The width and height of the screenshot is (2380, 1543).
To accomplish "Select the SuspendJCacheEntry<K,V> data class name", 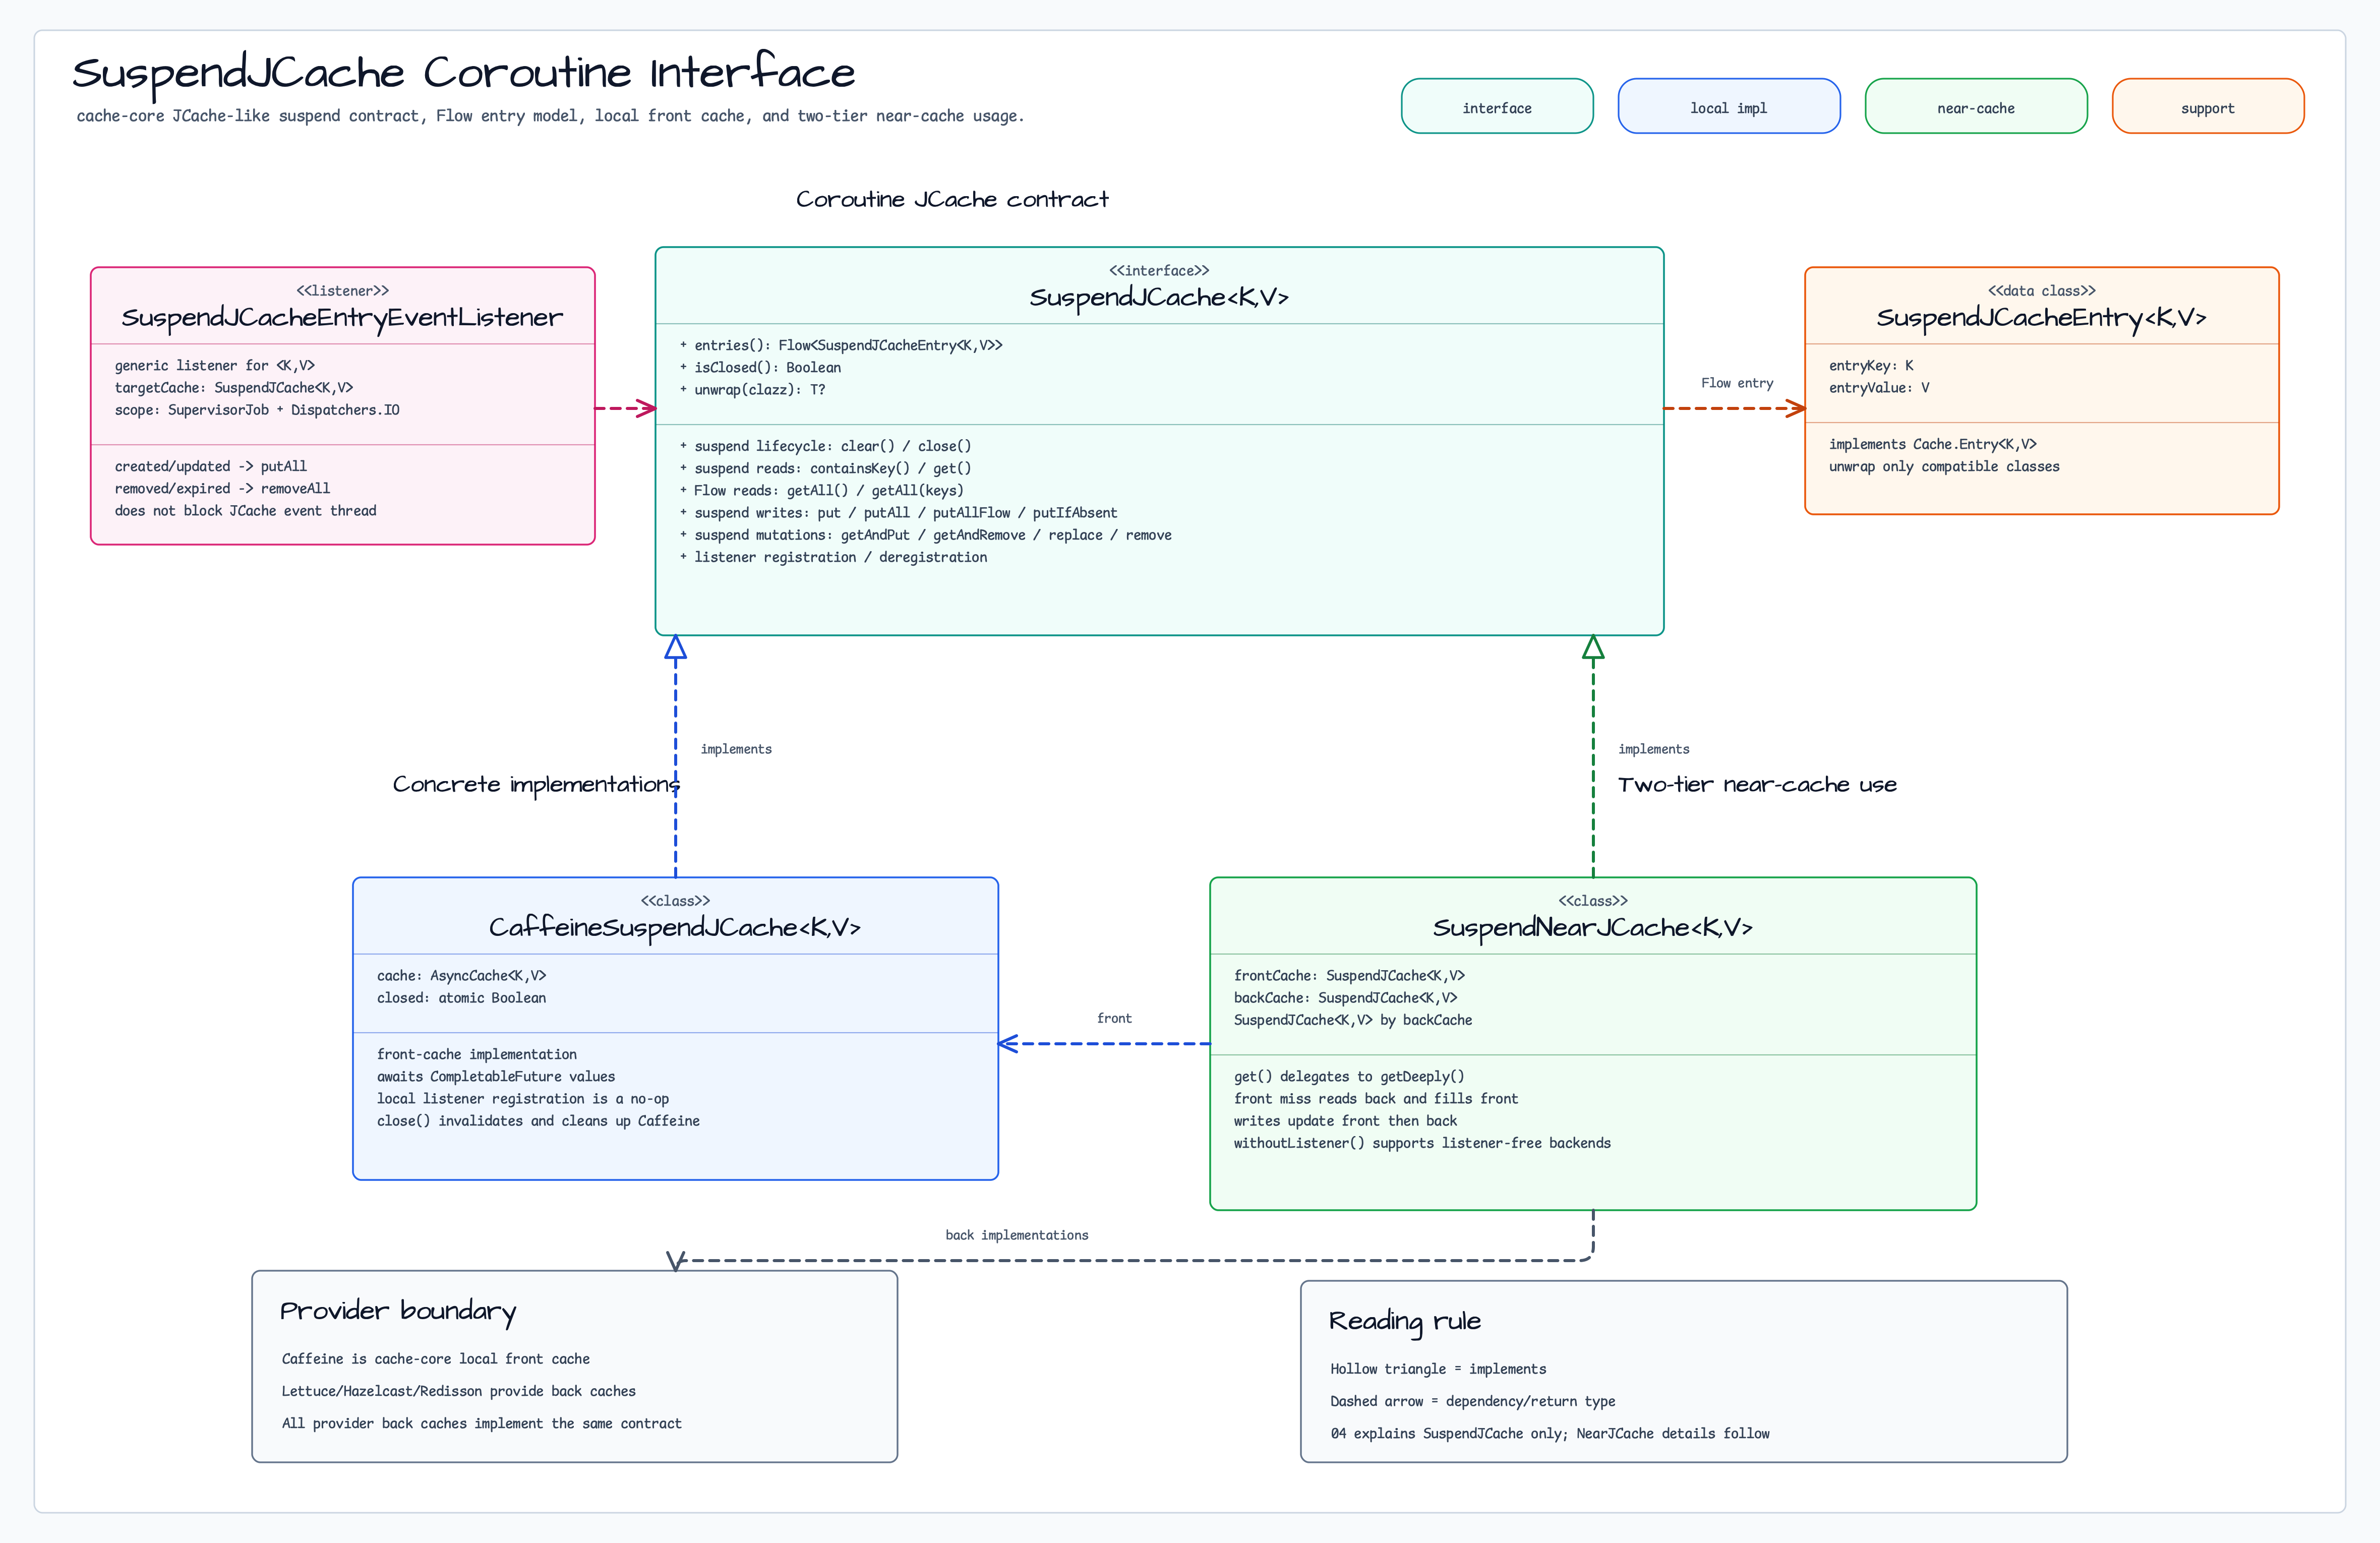I will click(x=2041, y=318).
